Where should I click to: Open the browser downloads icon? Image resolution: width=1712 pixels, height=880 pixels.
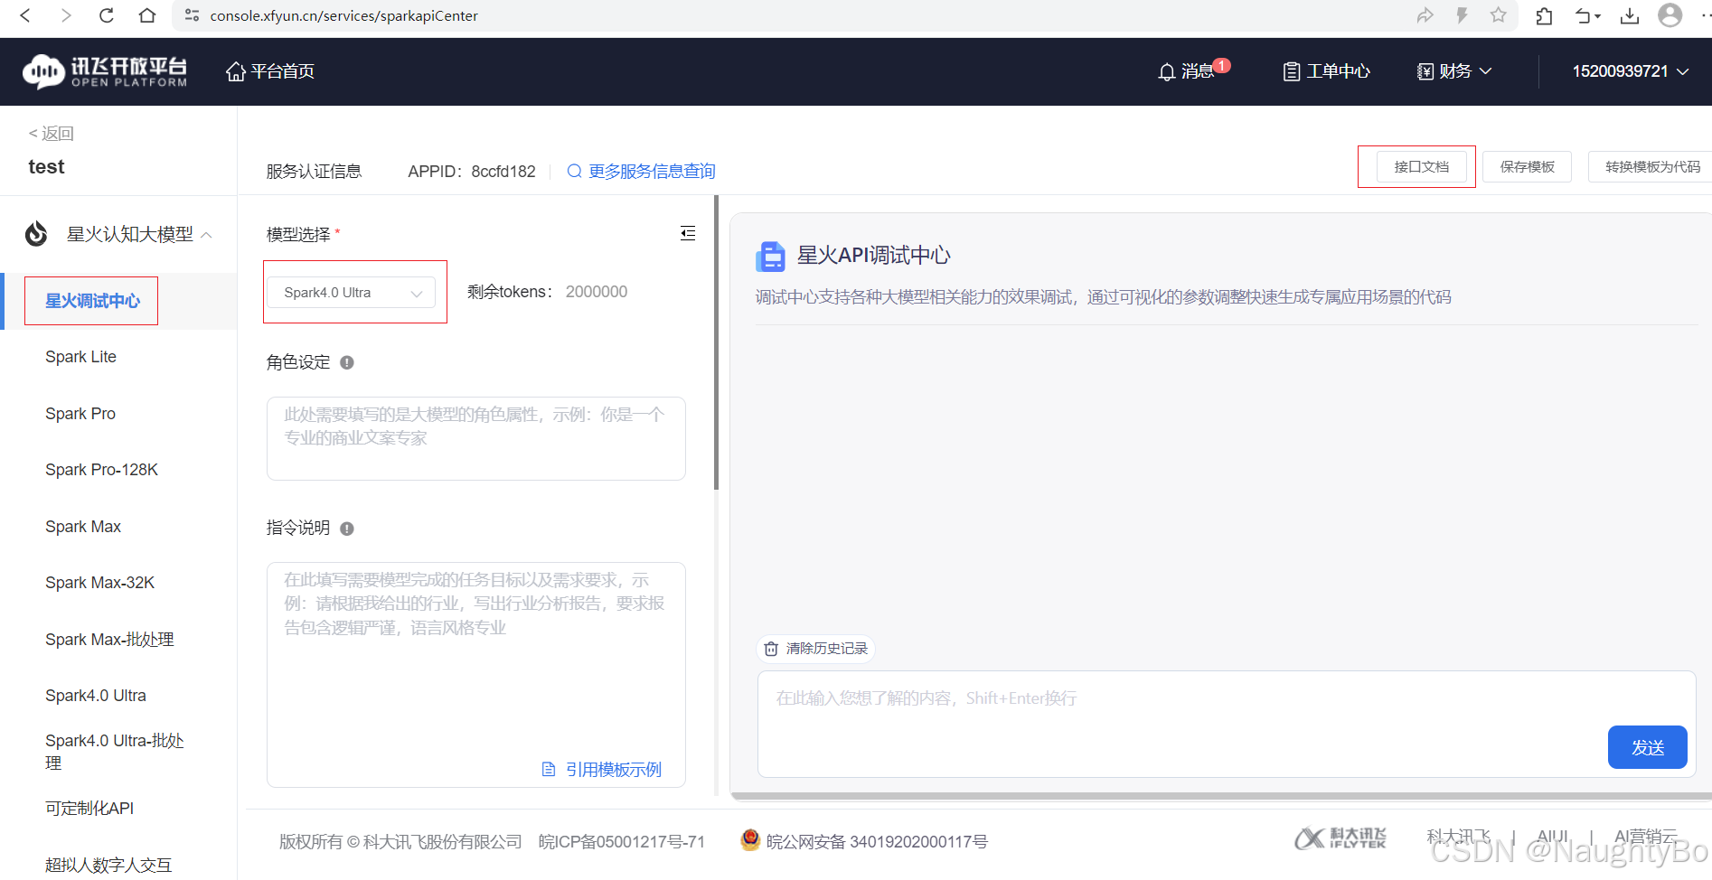point(1630,15)
